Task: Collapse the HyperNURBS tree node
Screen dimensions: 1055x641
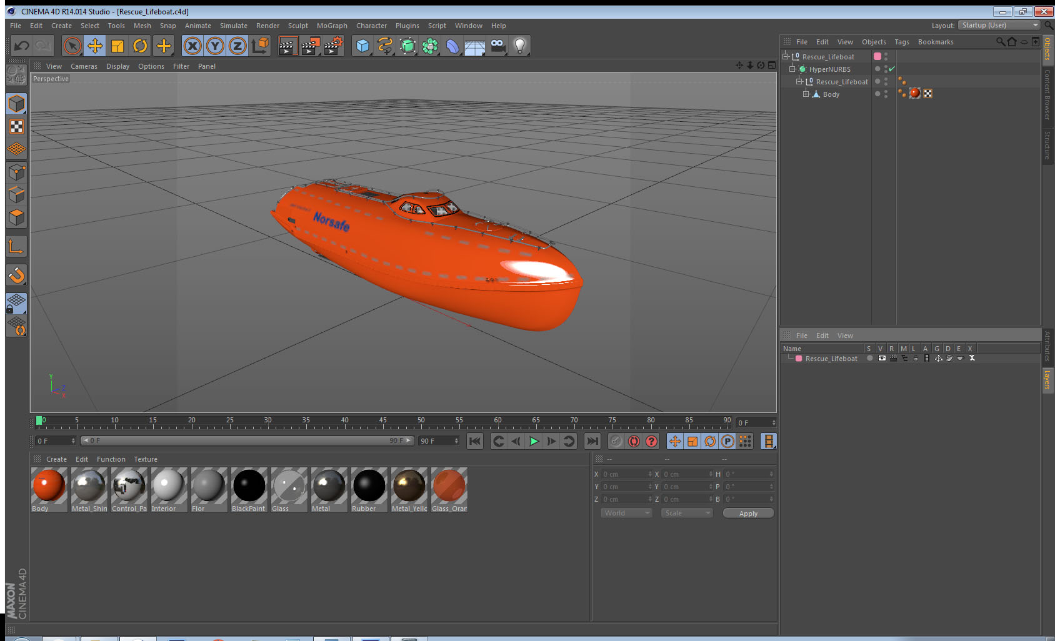Action: point(792,69)
